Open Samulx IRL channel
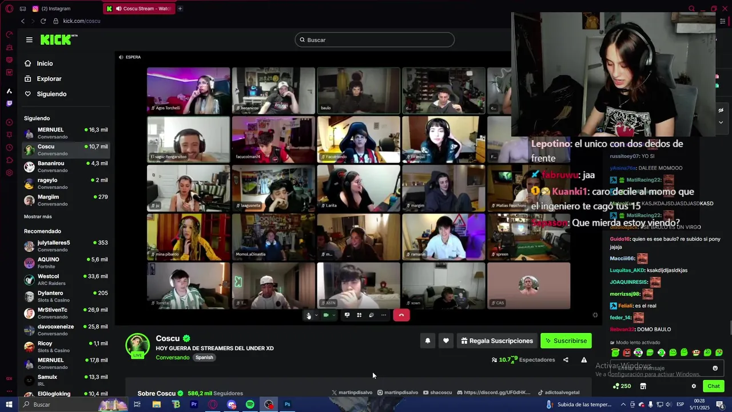732x412 pixels. point(66,380)
